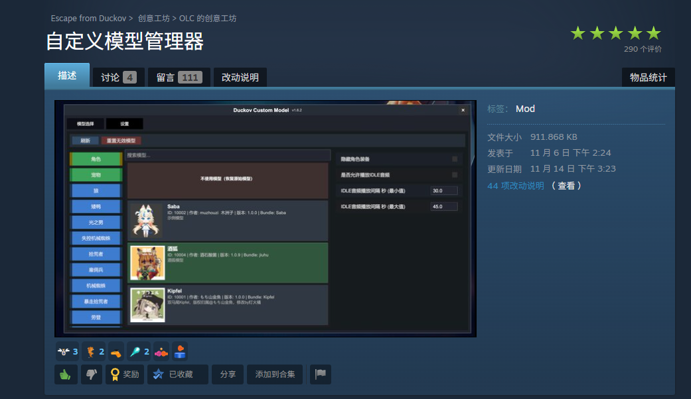Enlarge the Duckov Custom Model screenshot
691x399 pixels.
point(266,219)
